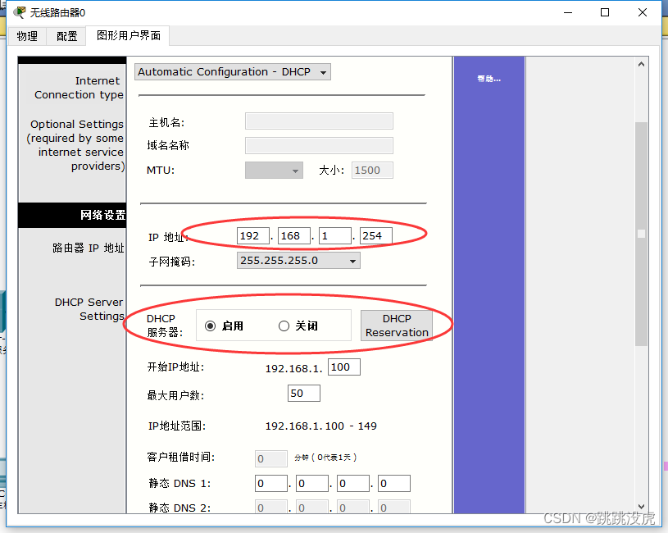Select the 图形用户界面 tab
Screen dimensions: 668x533
pos(128,36)
